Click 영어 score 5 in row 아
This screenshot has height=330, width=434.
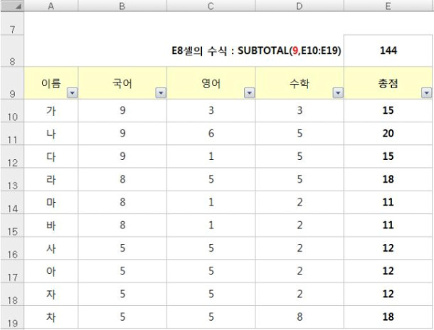211,272
